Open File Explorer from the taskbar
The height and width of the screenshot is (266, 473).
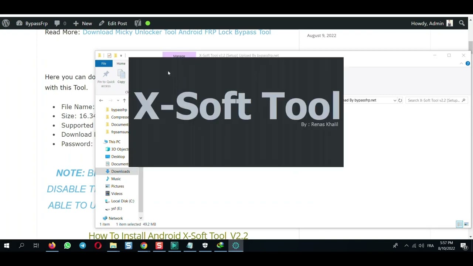(113, 246)
